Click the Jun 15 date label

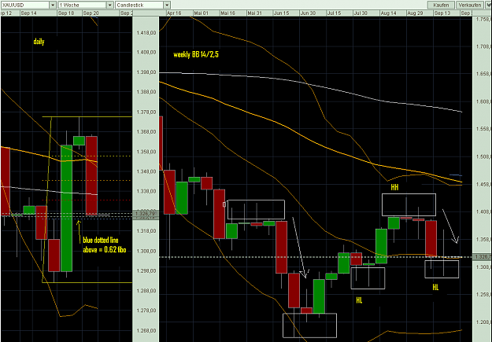(282, 13)
